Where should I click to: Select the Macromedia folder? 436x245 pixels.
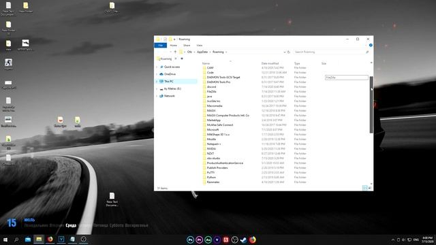point(215,106)
